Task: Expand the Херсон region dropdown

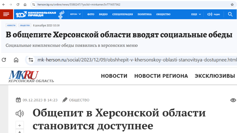Action: [76, 14]
